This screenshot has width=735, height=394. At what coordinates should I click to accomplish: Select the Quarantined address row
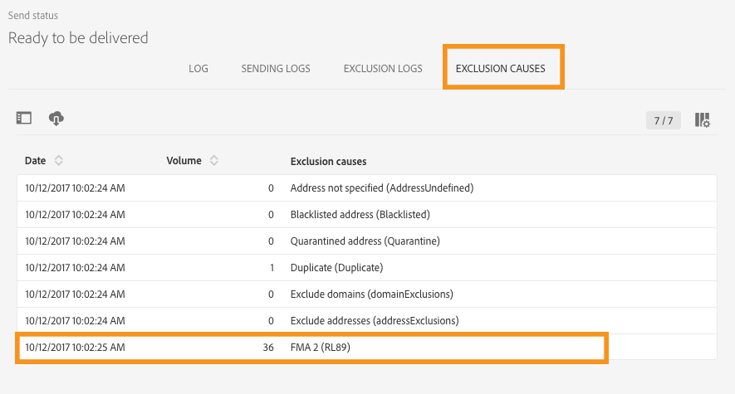point(367,241)
